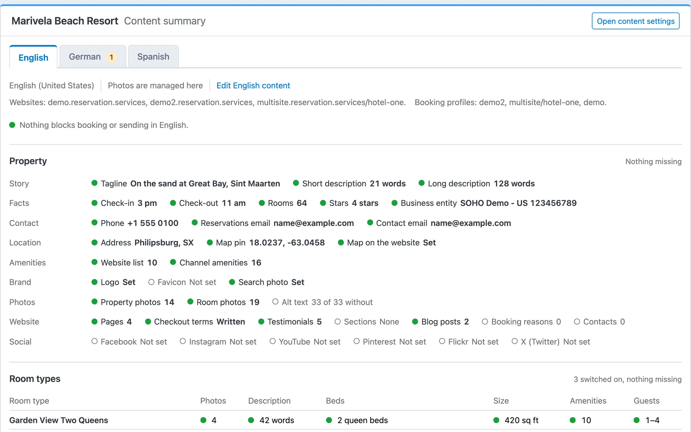Click the Alt text empty status circle

[275, 302]
